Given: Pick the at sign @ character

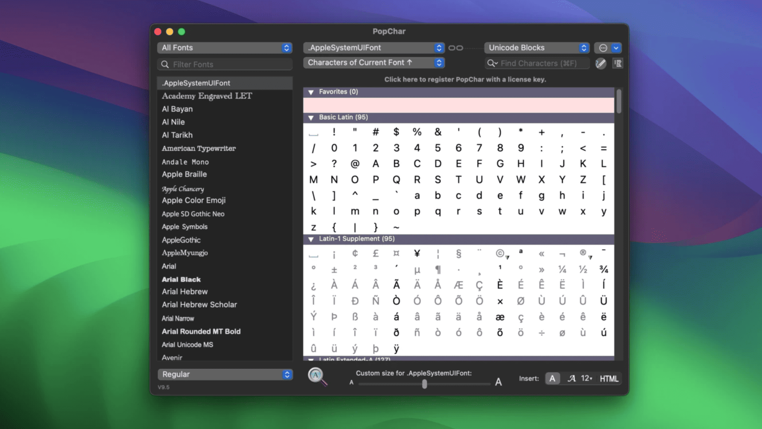Looking at the screenshot, I should pos(355,164).
